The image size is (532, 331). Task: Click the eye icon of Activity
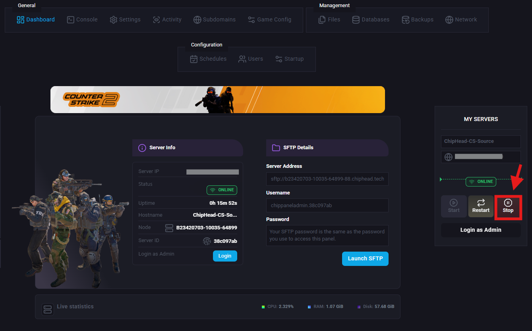point(157,19)
